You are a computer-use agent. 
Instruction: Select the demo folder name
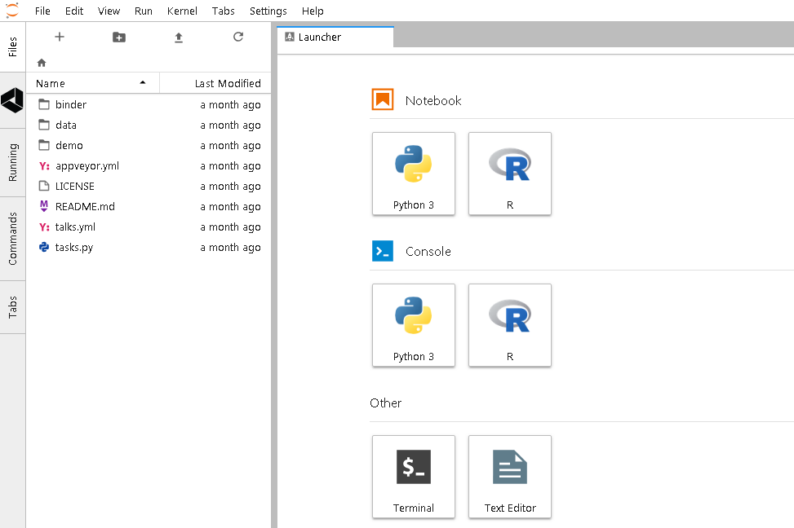coord(69,145)
